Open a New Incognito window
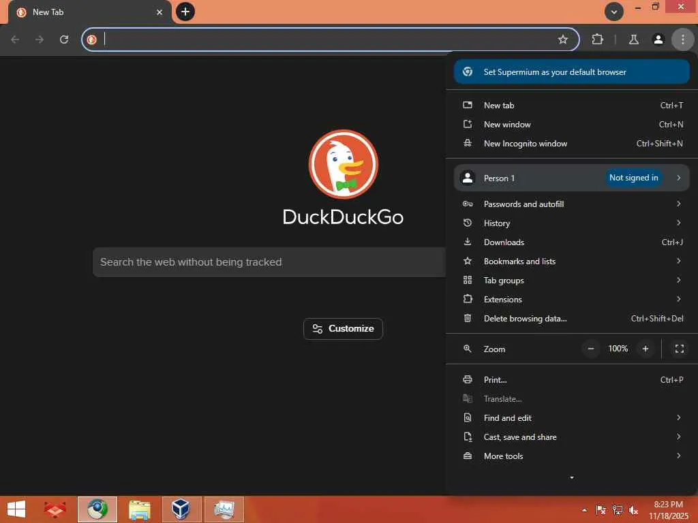The height and width of the screenshot is (523, 698). pyautogui.click(x=572, y=144)
